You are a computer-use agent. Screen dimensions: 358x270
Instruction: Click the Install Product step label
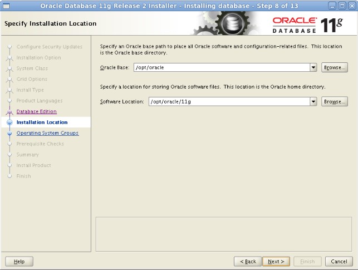coord(33,165)
